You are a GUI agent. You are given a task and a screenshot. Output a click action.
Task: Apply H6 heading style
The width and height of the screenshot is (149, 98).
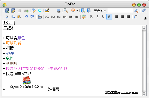pos(76,17)
